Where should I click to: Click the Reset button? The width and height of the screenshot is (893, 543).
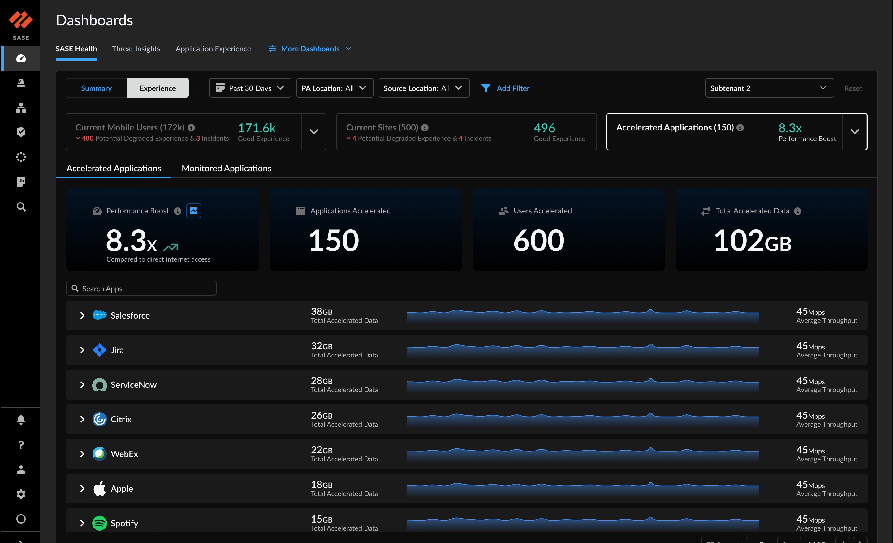pos(853,88)
